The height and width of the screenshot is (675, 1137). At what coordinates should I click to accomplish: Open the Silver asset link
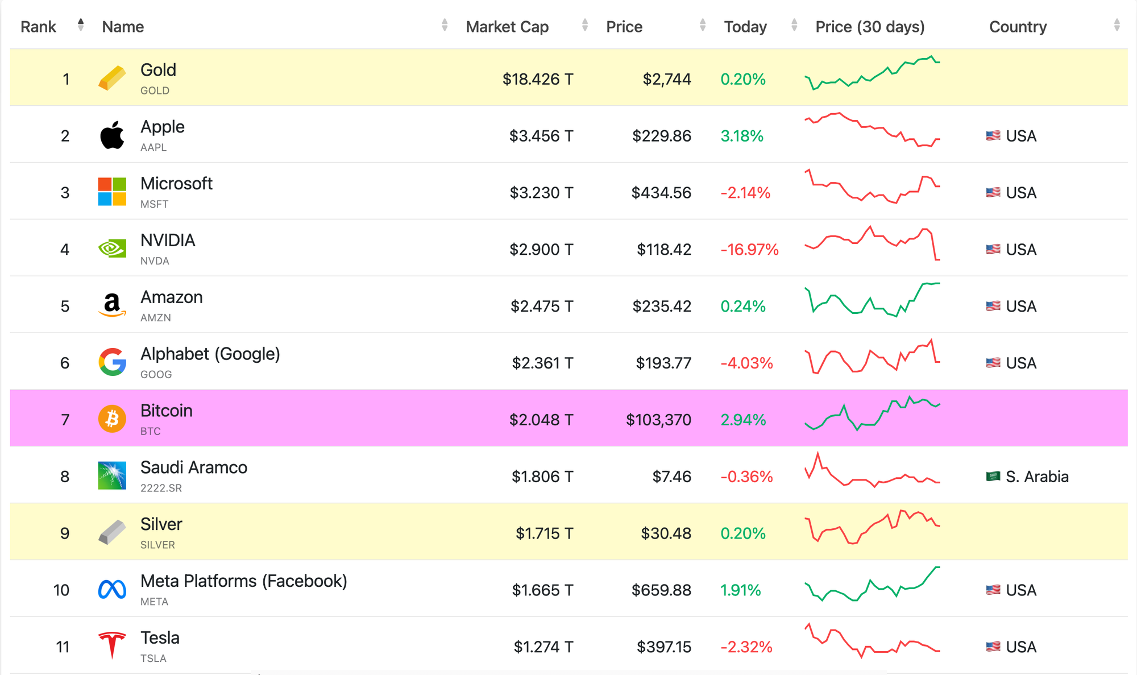tap(161, 524)
